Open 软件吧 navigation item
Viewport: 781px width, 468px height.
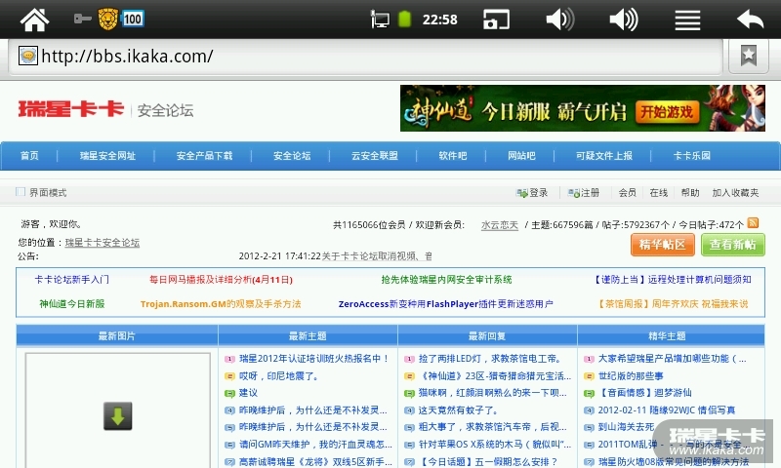tap(452, 156)
